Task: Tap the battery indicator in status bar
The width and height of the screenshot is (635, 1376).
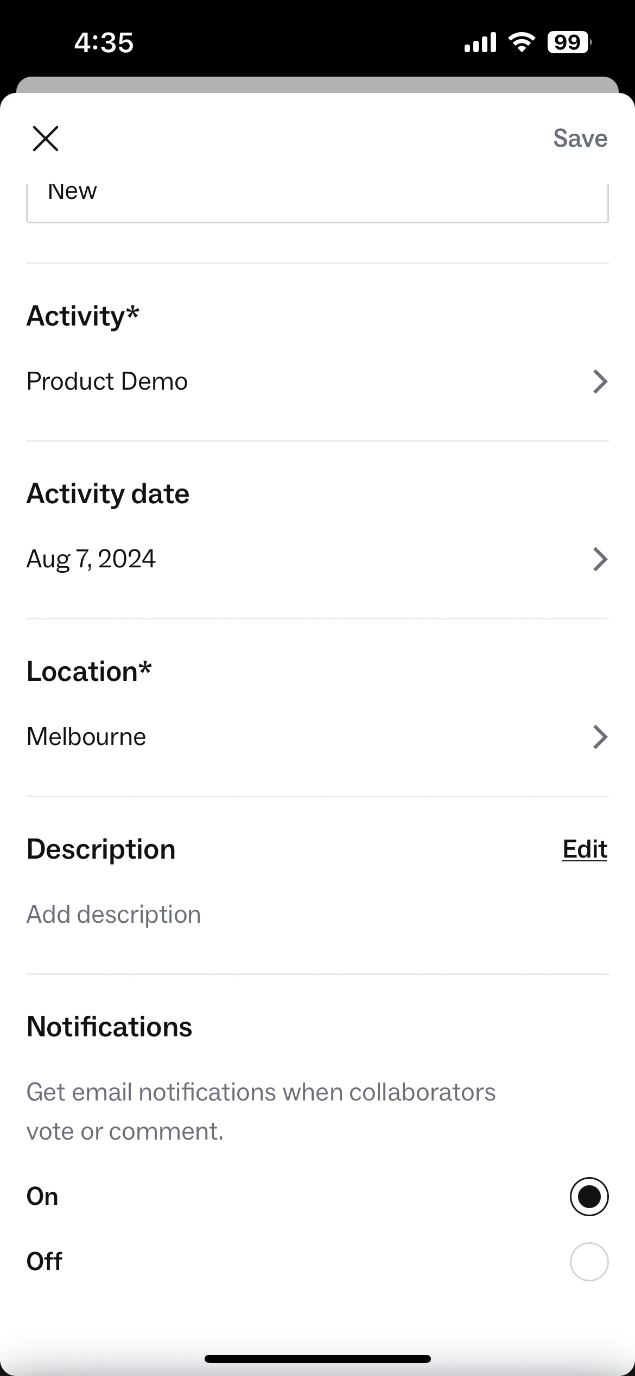Action: [569, 42]
